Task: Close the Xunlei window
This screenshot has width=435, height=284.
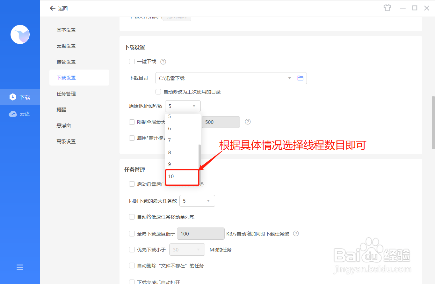Action: tap(427, 8)
